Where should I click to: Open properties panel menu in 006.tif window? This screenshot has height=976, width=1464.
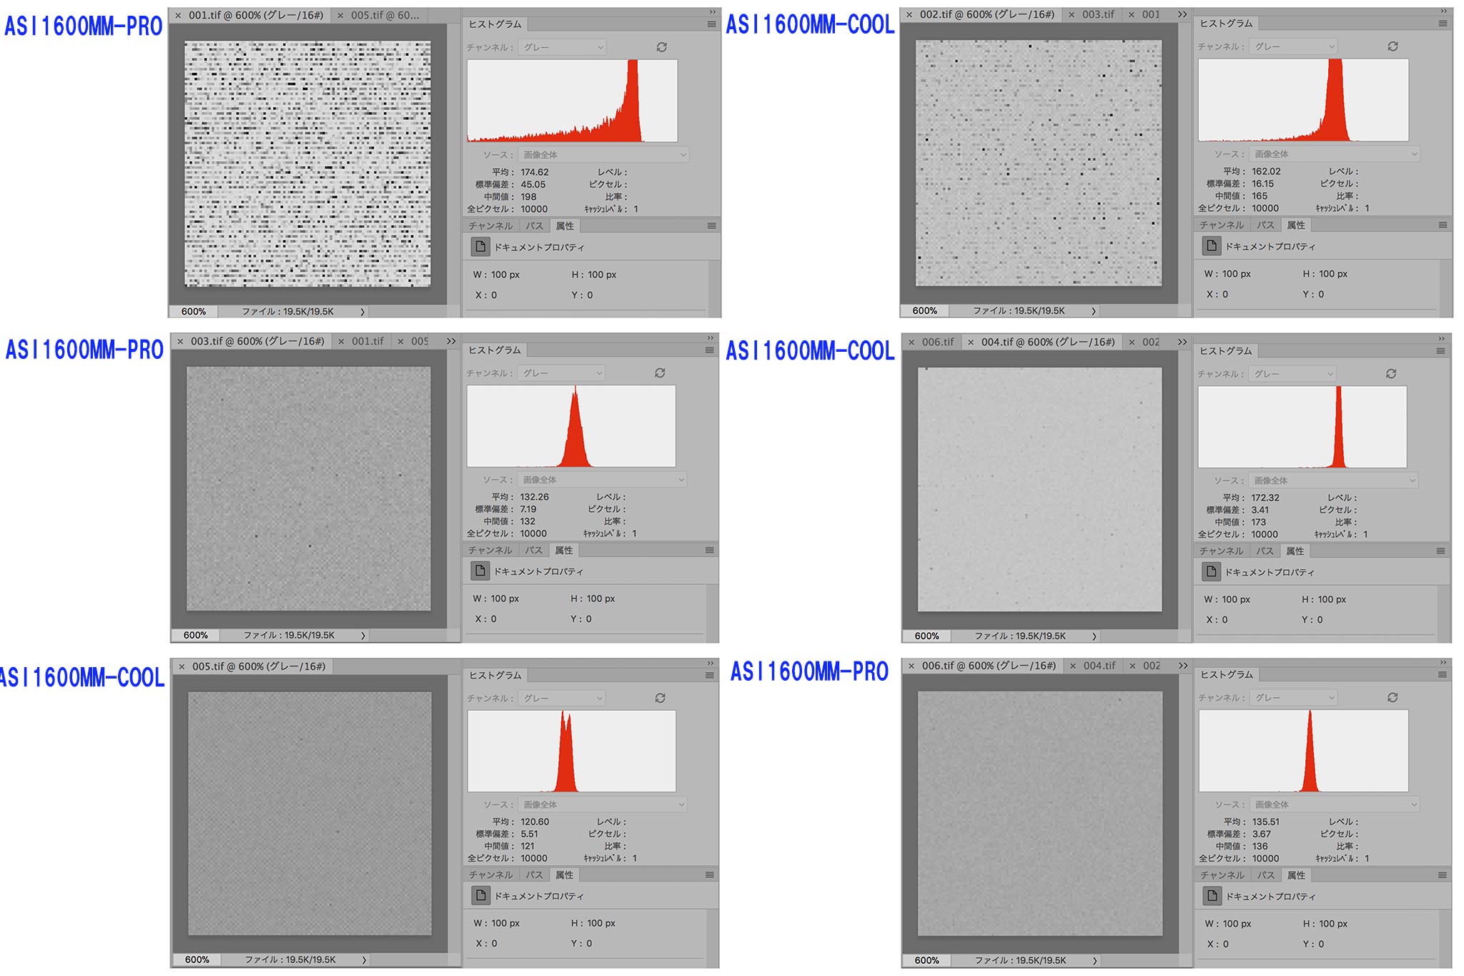[x=1441, y=875]
